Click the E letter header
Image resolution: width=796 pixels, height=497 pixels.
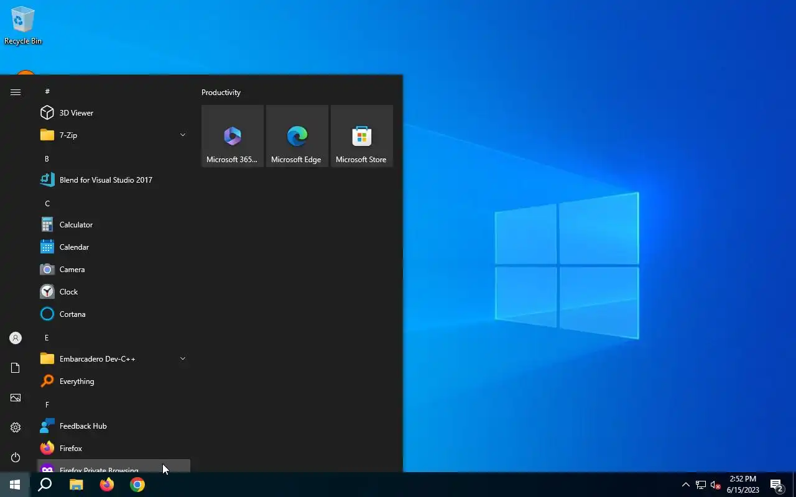pos(47,338)
